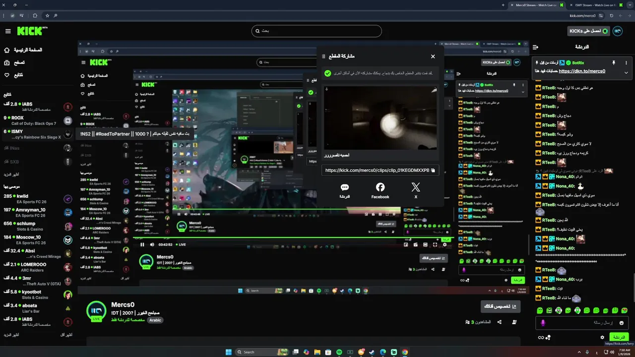This screenshot has height=357, width=635.
Task: Open the LOMEROOO ARC Raiders channel
Action: coord(38,267)
